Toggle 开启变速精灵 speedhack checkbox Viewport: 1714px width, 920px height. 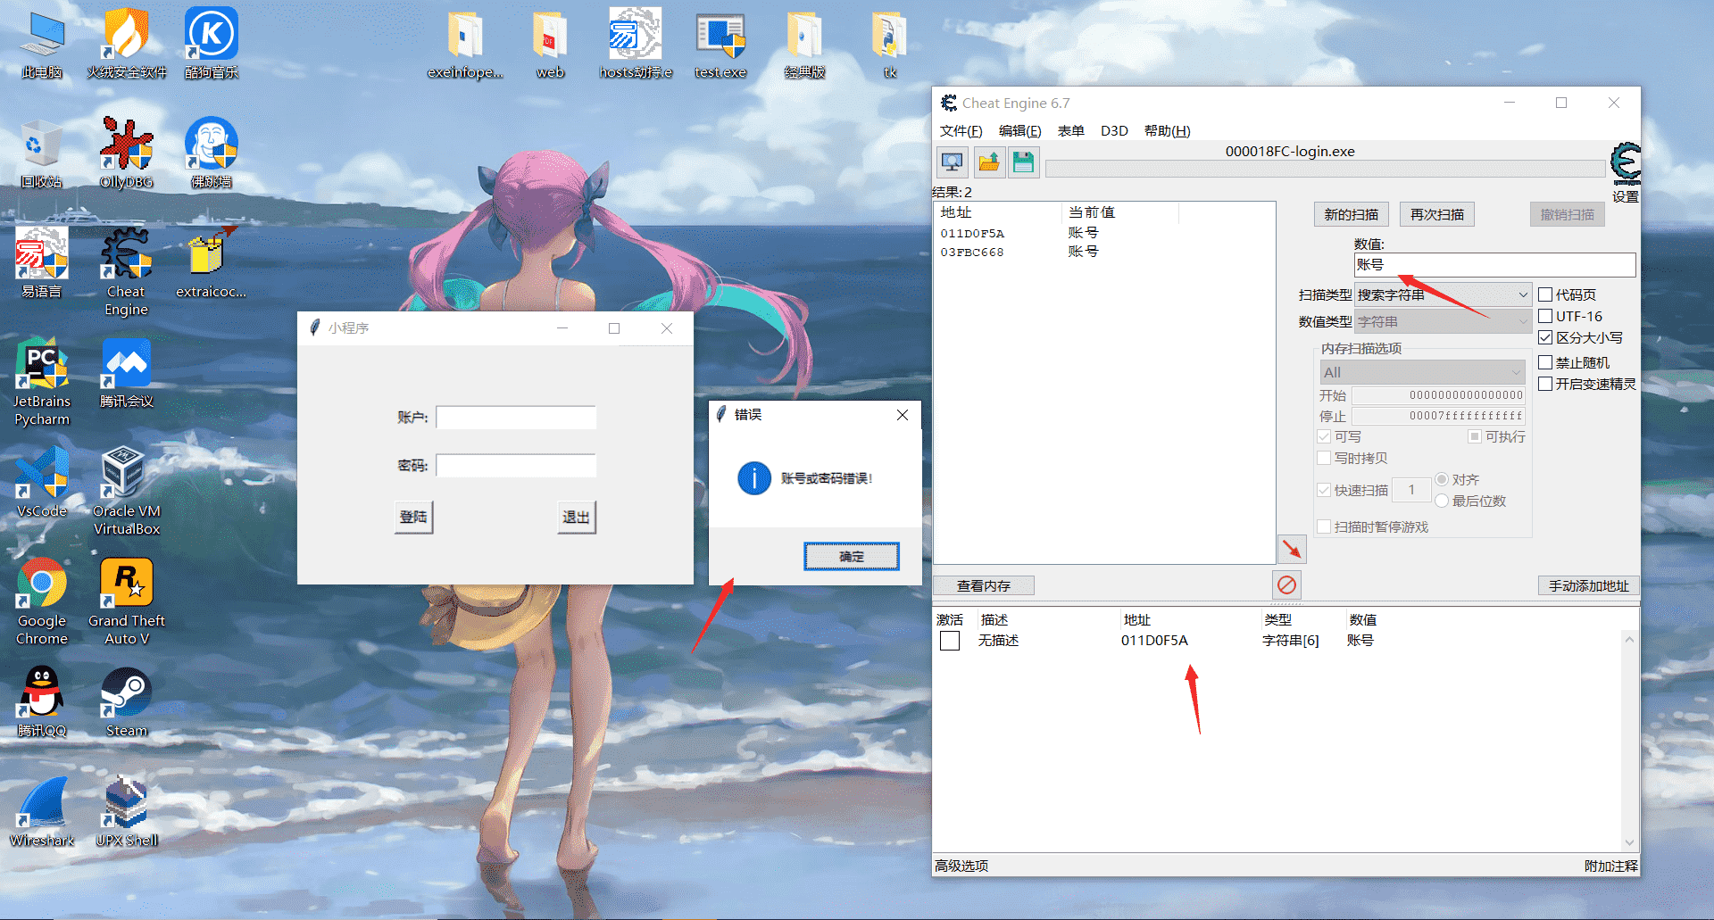pyautogui.click(x=1545, y=384)
